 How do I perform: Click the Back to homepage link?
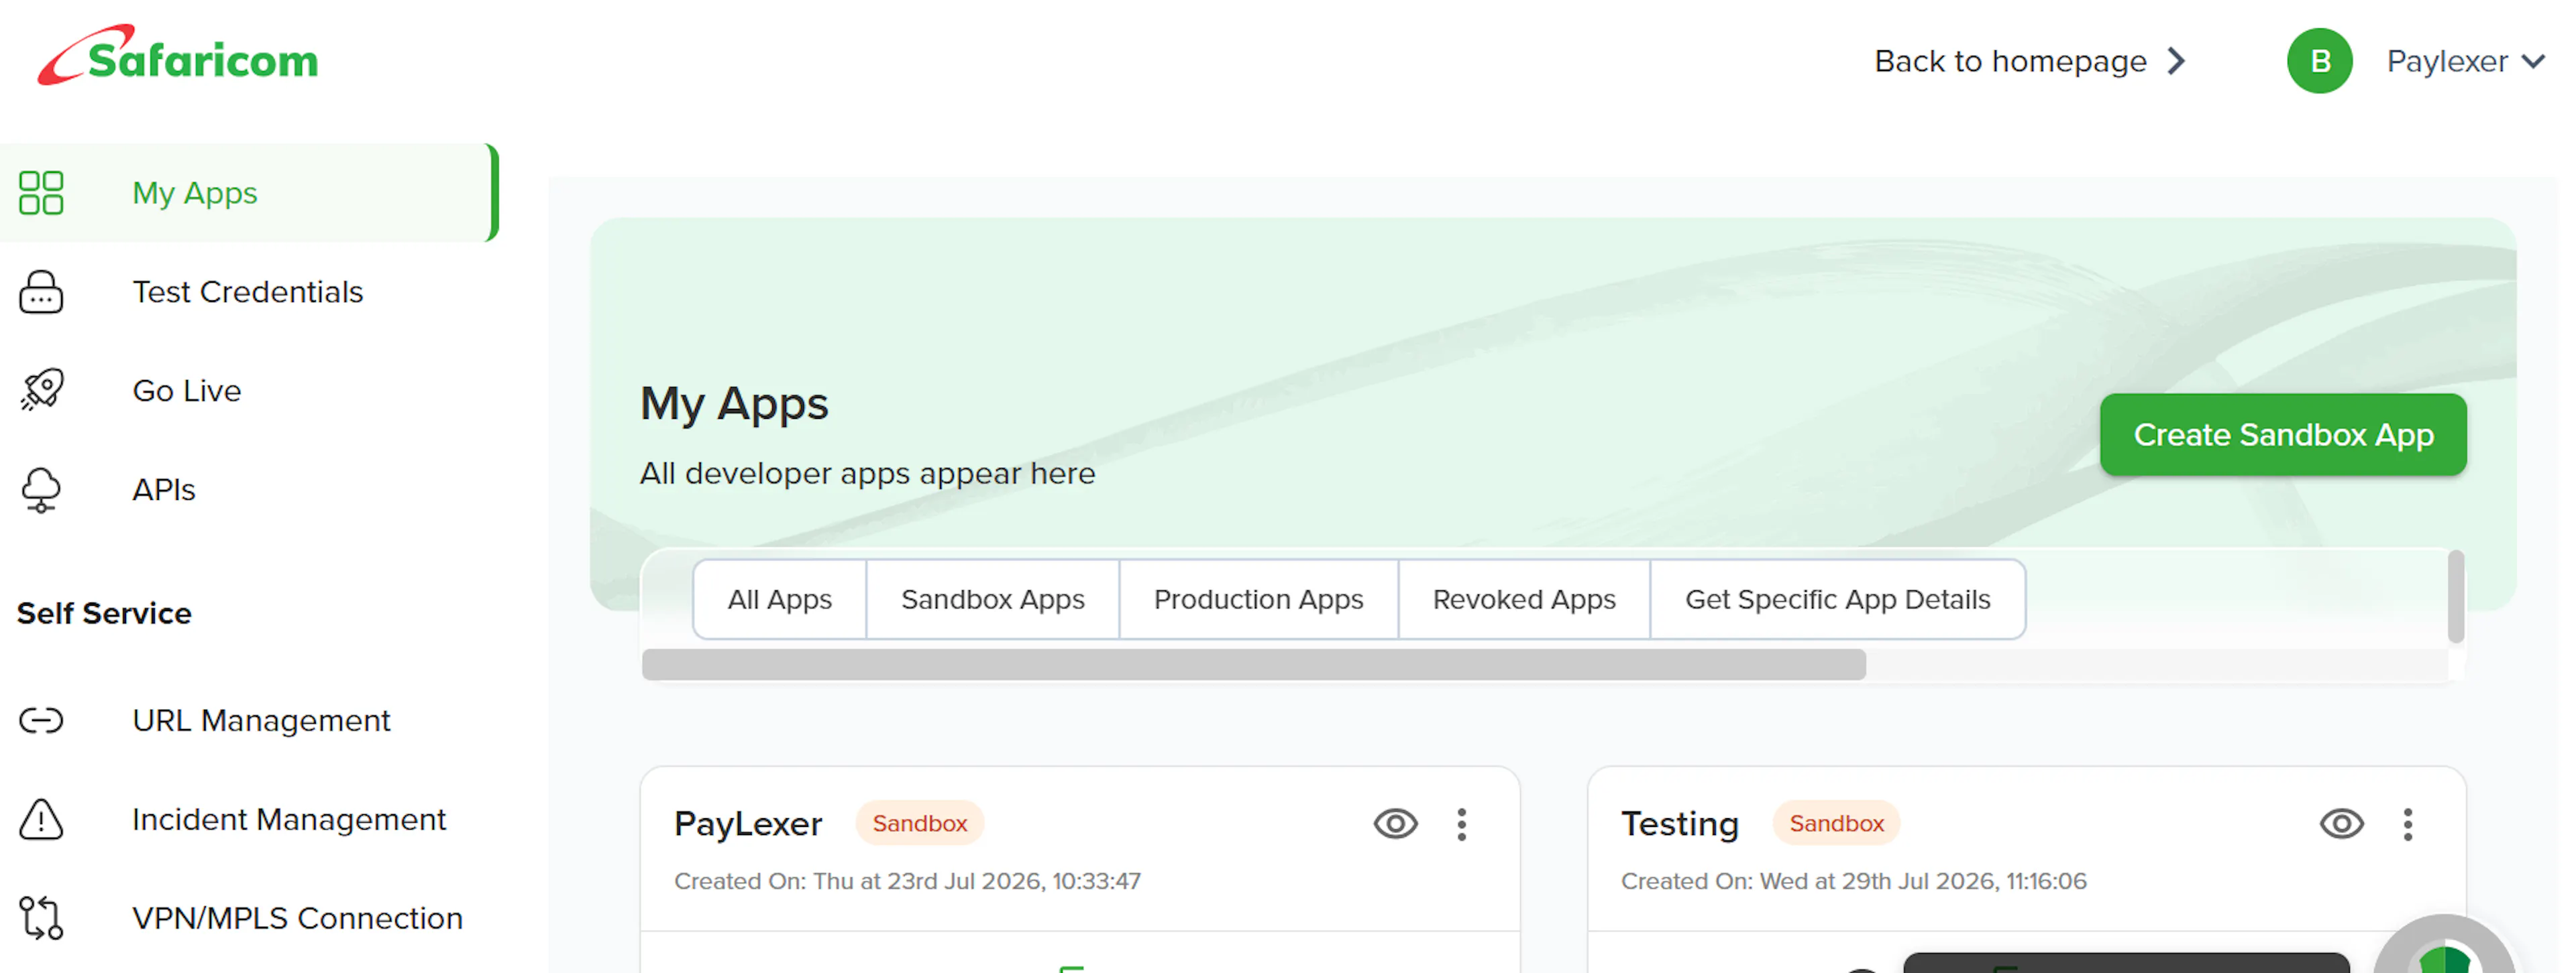tap(2029, 61)
